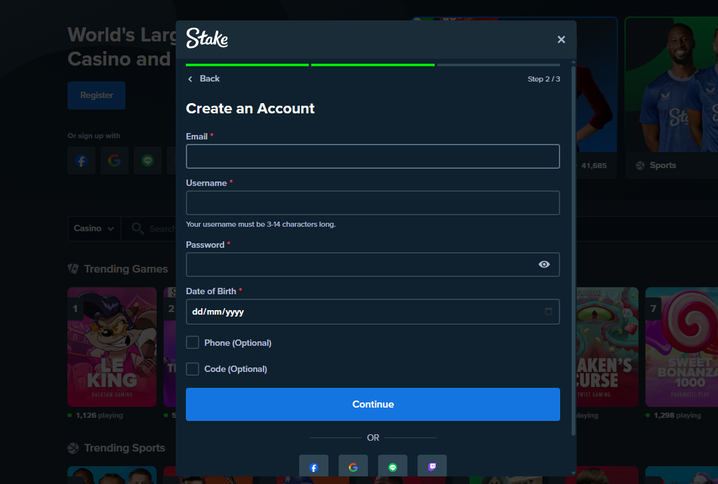Click the search magnifier icon

pyautogui.click(x=137, y=228)
